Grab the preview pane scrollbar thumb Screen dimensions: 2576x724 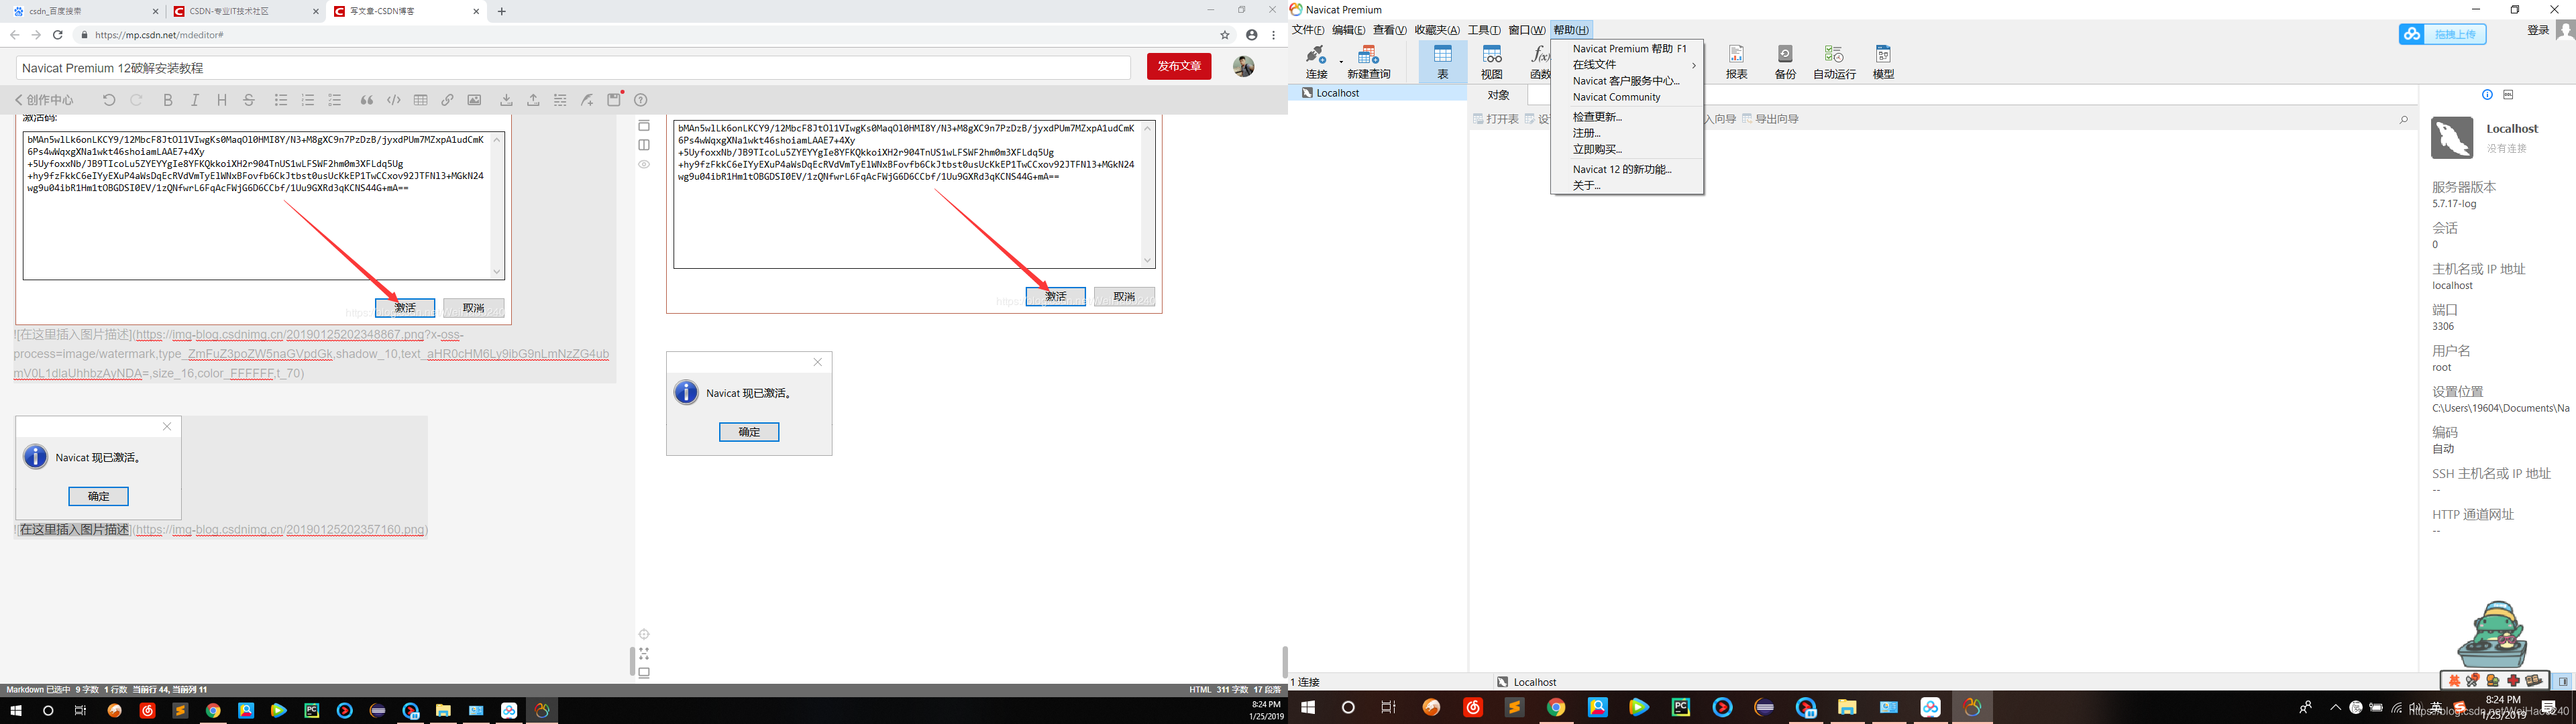1284,662
